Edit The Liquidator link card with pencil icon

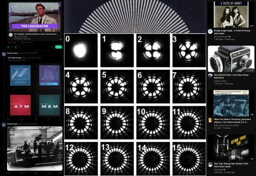(x=60, y=39)
